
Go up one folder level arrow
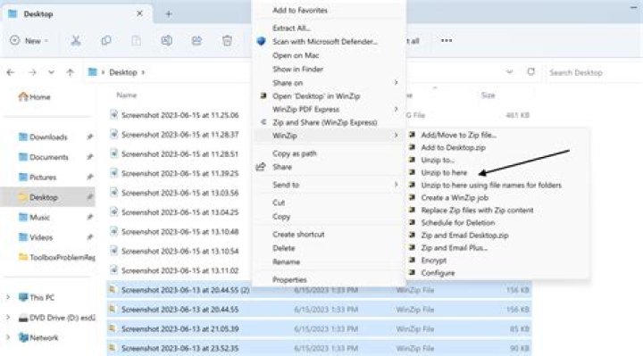click(x=71, y=72)
